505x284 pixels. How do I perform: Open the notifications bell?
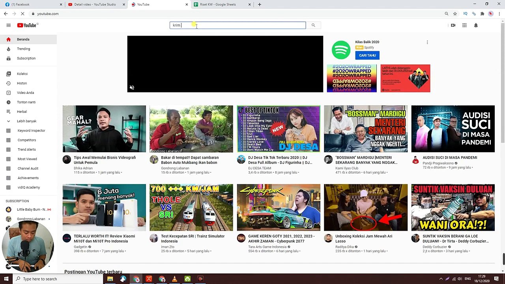pyautogui.click(x=476, y=25)
